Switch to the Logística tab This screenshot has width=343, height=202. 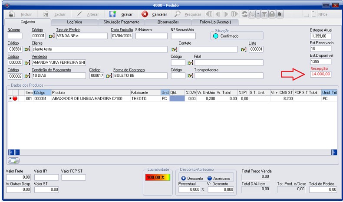74,22
